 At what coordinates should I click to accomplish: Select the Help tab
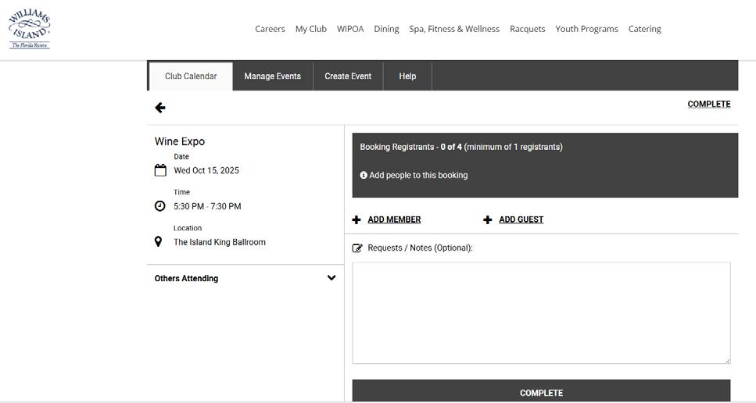pyautogui.click(x=407, y=77)
